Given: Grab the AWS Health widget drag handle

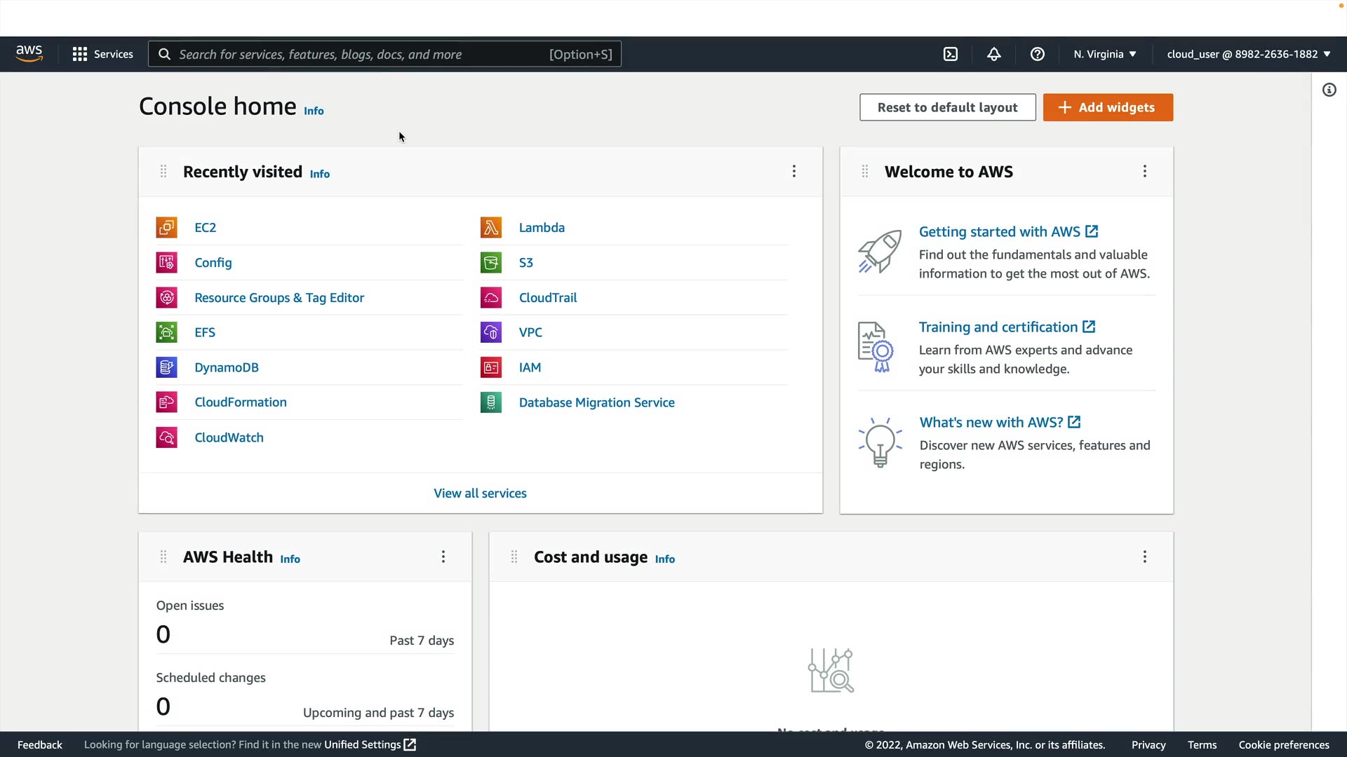Looking at the screenshot, I should [x=163, y=557].
